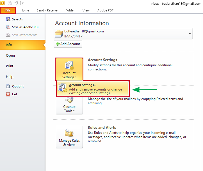Click the Account Information heading

(82, 23)
